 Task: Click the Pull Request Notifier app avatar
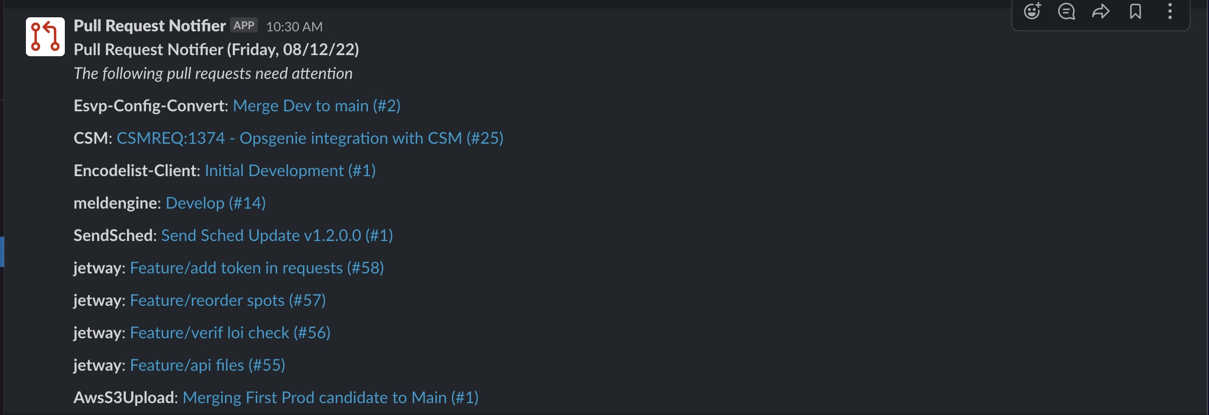click(x=45, y=37)
